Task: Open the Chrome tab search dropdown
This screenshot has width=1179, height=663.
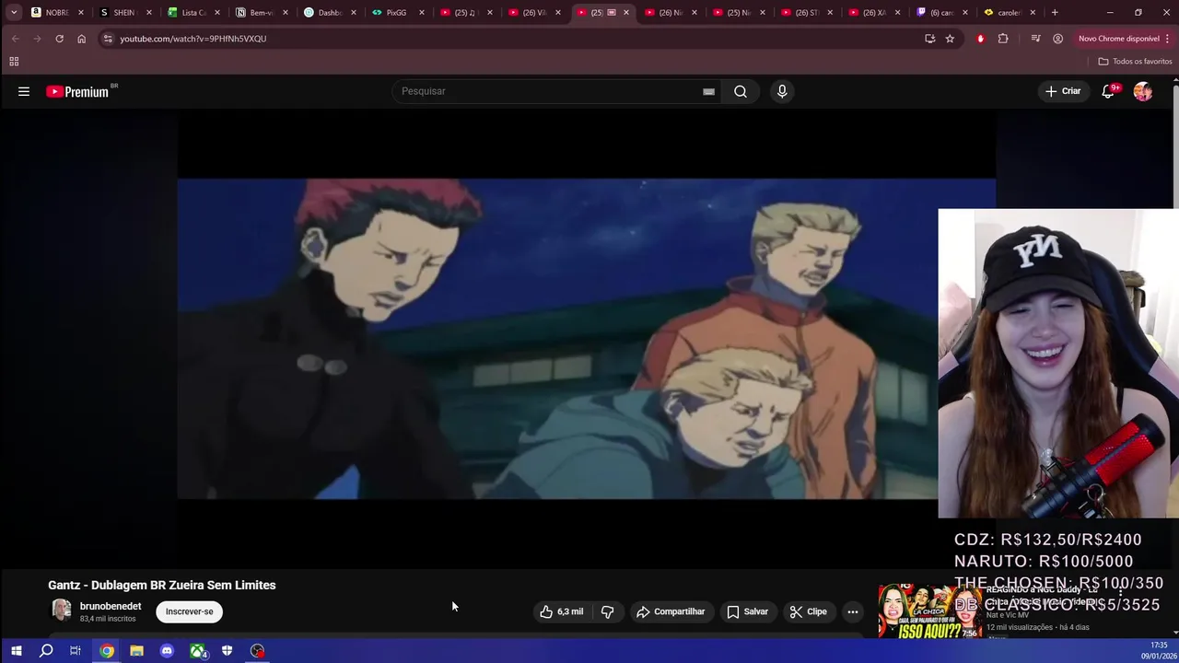Action: click(14, 13)
